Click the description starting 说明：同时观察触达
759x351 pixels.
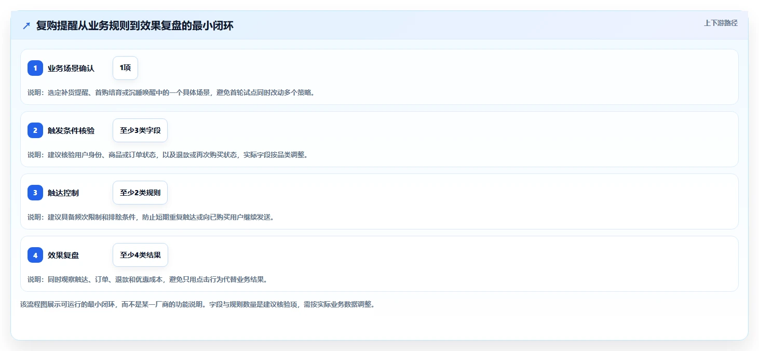click(147, 279)
